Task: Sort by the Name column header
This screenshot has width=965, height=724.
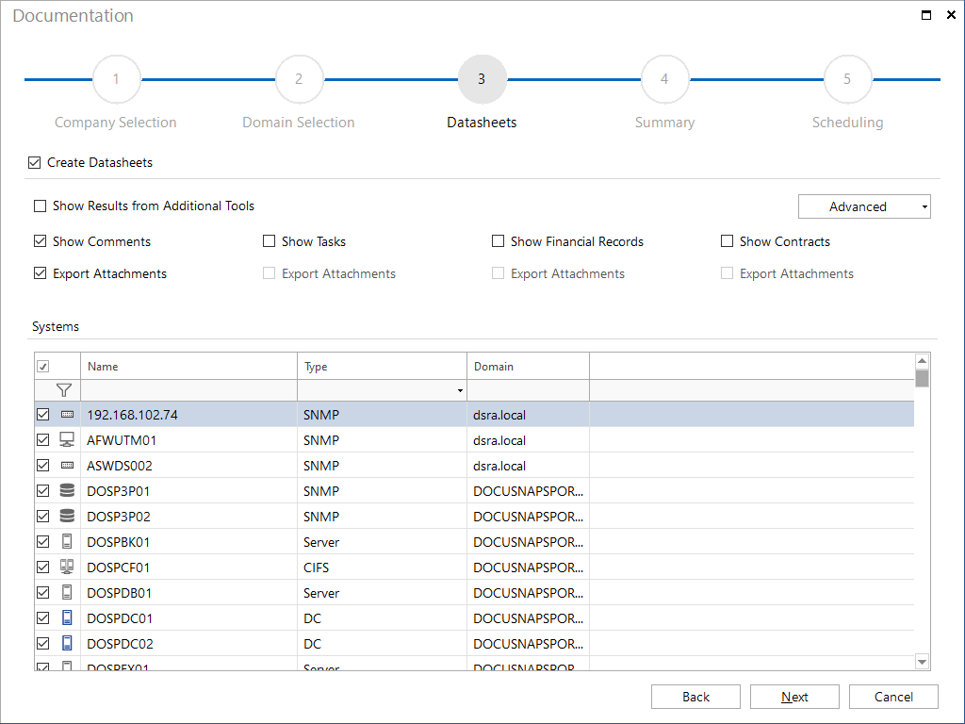Action: pyautogui.click(x=188, y=367)
